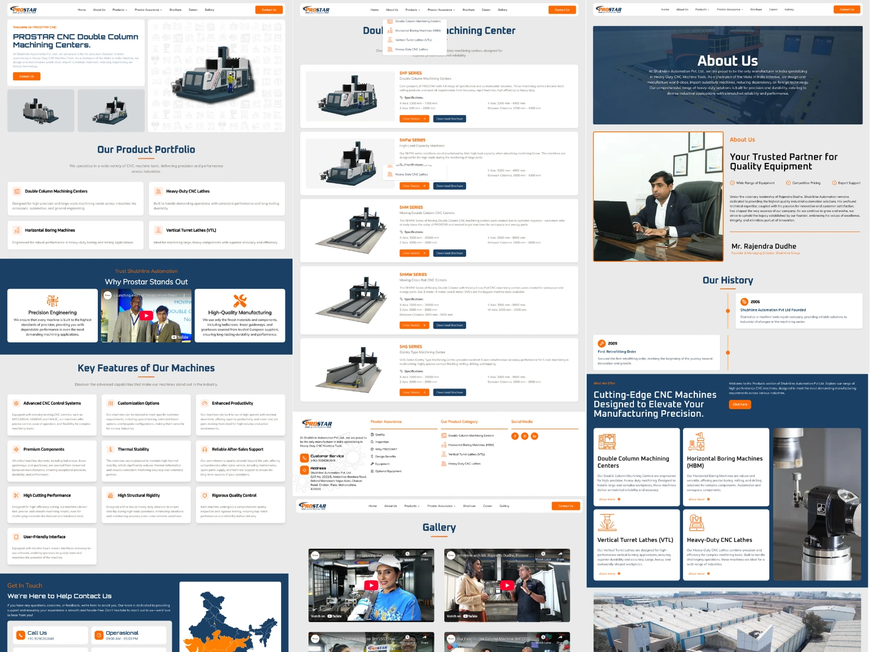
Task: Click the Customer Service phone icon in footer
Action: [x=304, y=458]
